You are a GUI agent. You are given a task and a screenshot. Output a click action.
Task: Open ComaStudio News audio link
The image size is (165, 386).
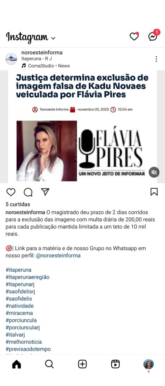[46, 66]
